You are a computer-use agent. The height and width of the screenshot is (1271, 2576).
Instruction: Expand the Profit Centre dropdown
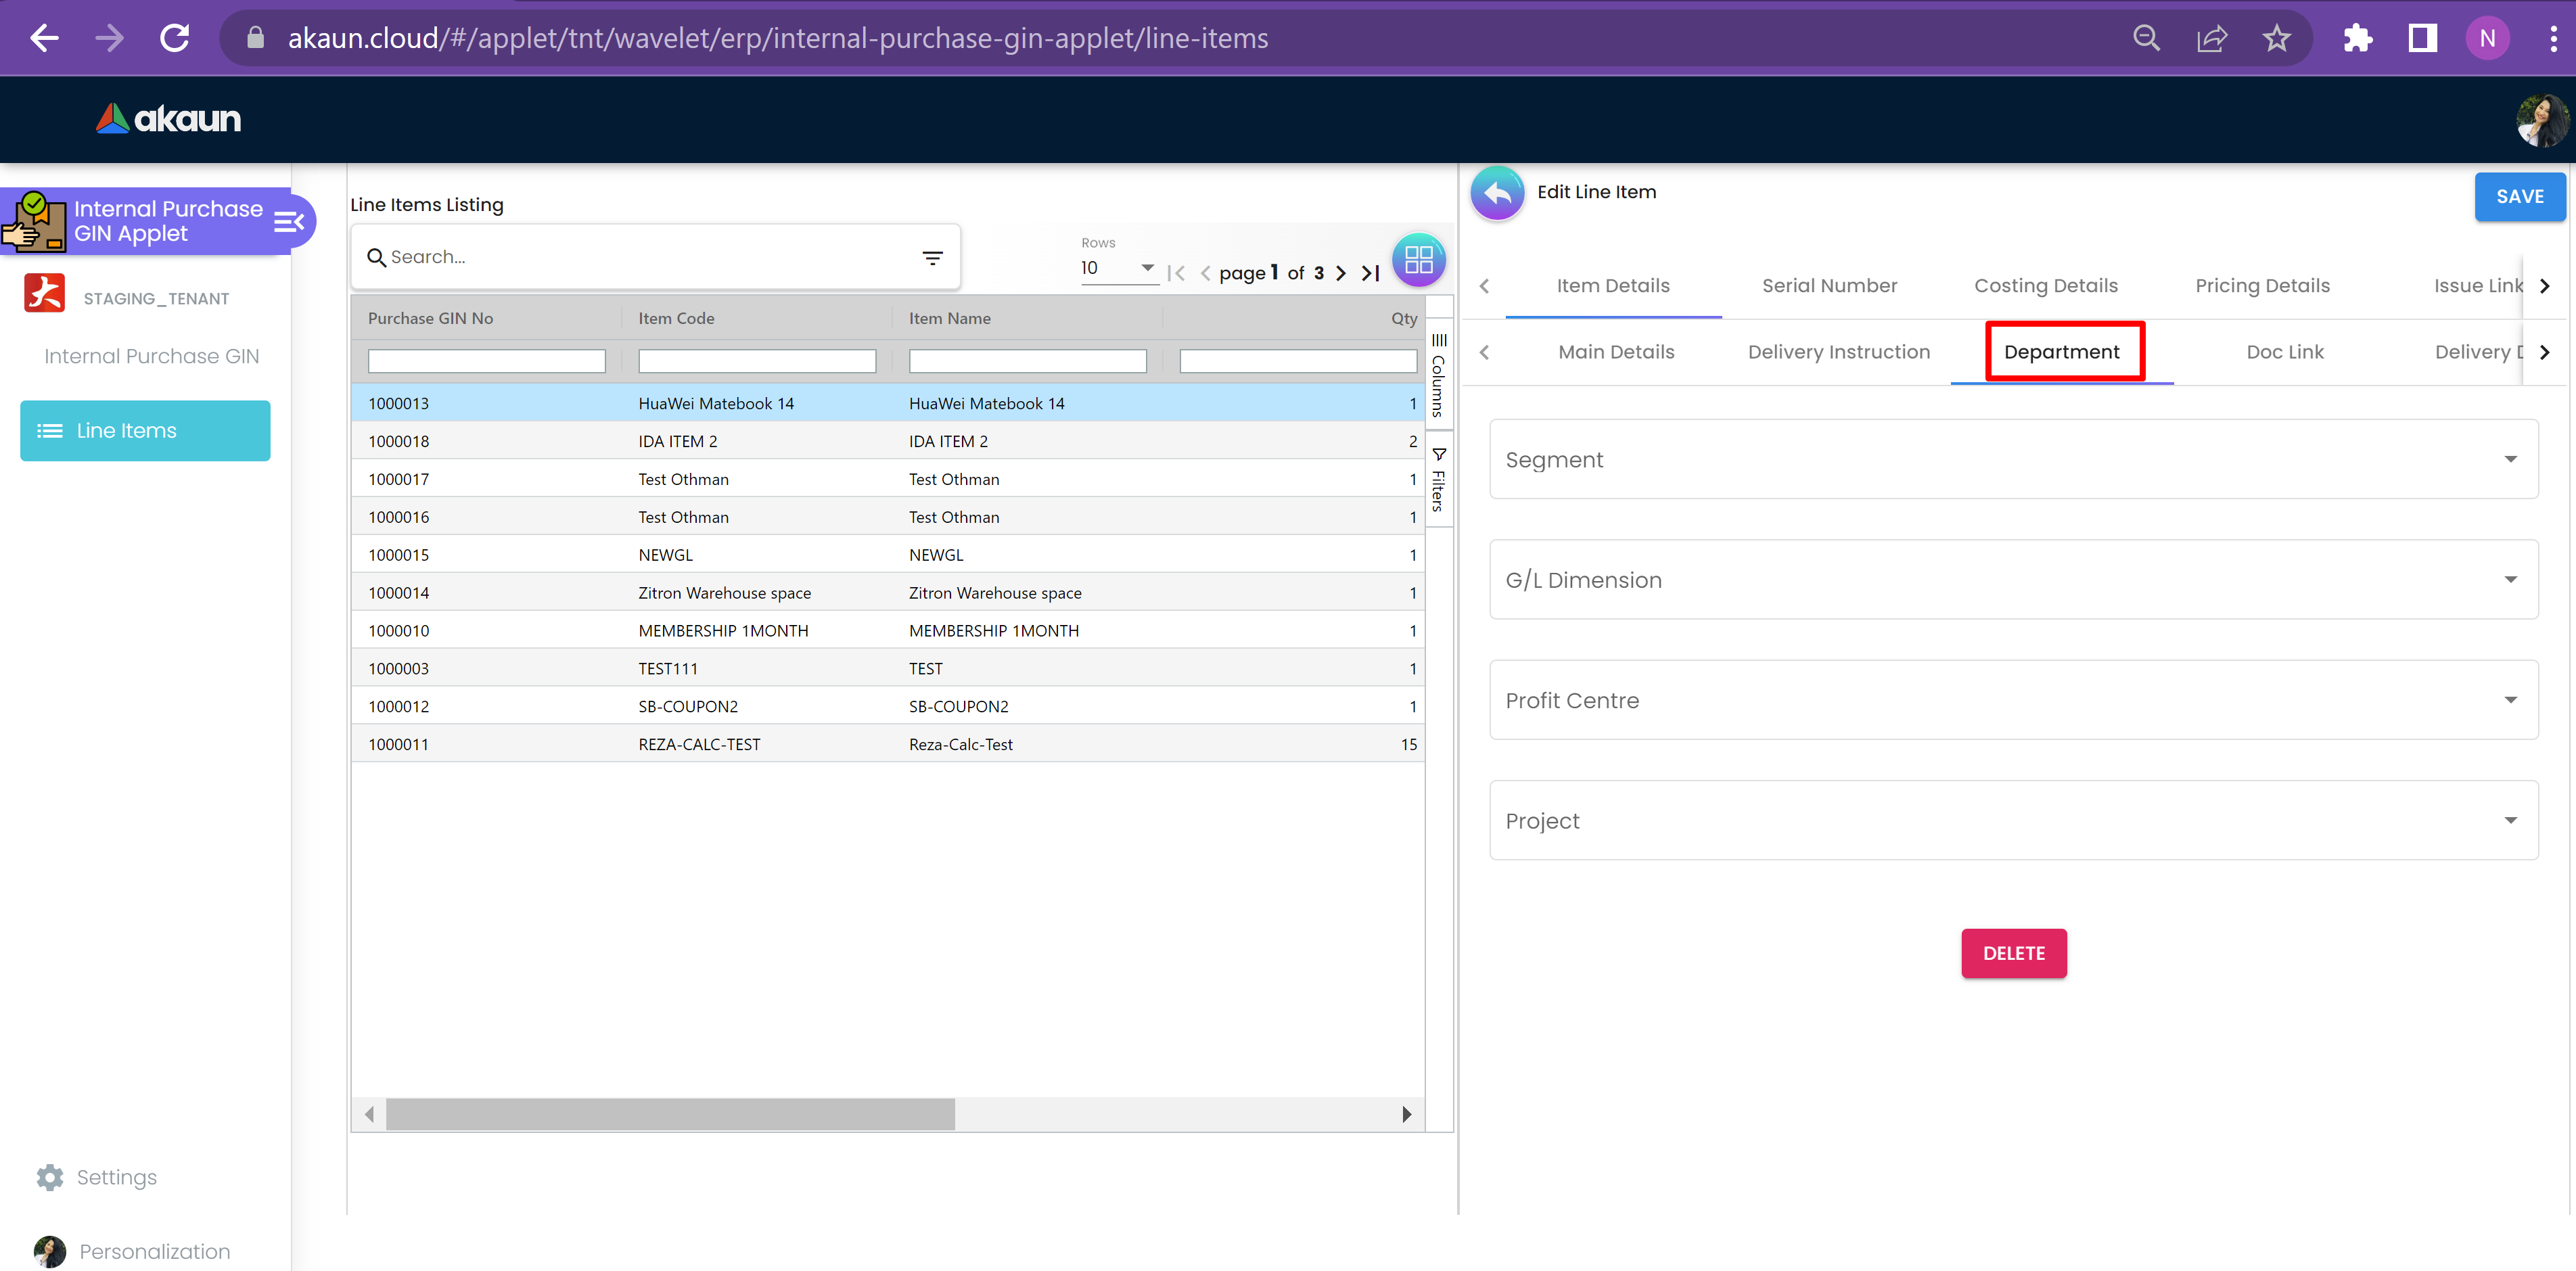[x=2013, y=700]
